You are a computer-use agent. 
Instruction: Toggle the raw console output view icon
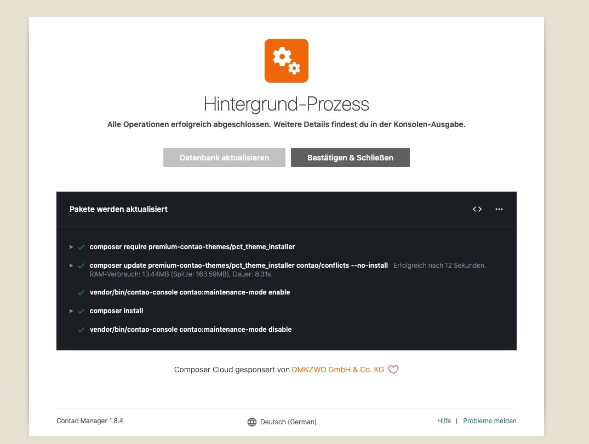(477, 209)
